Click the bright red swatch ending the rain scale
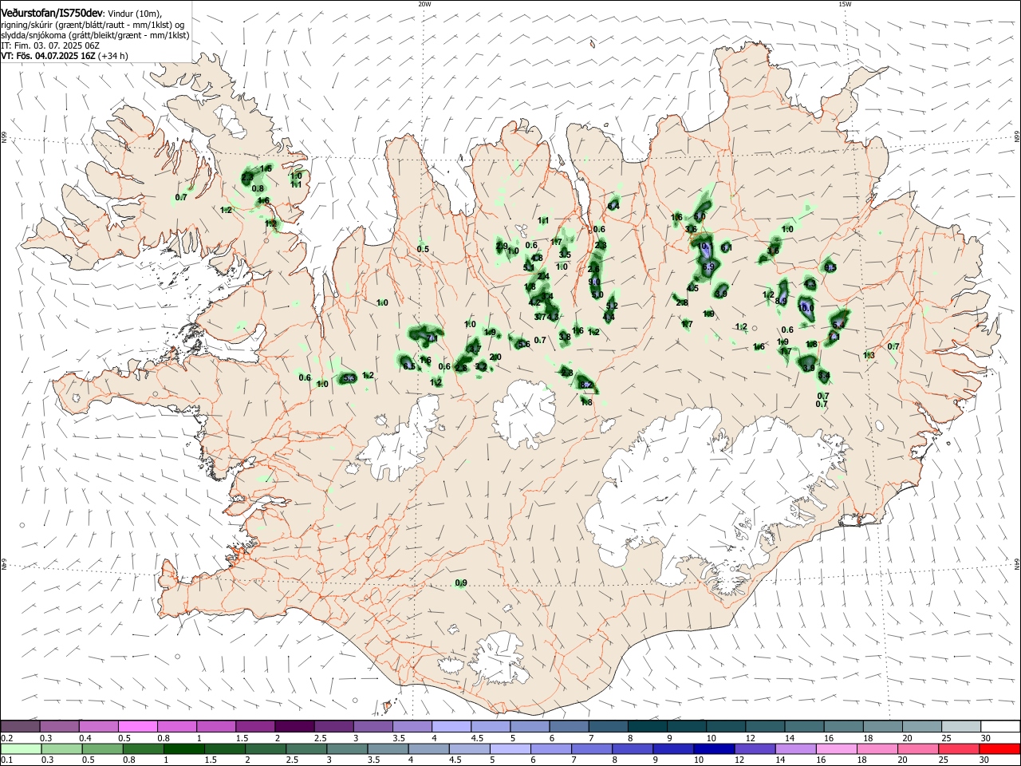The height and width of the screenshot is (766, 1021). [x=1000, y=748]
